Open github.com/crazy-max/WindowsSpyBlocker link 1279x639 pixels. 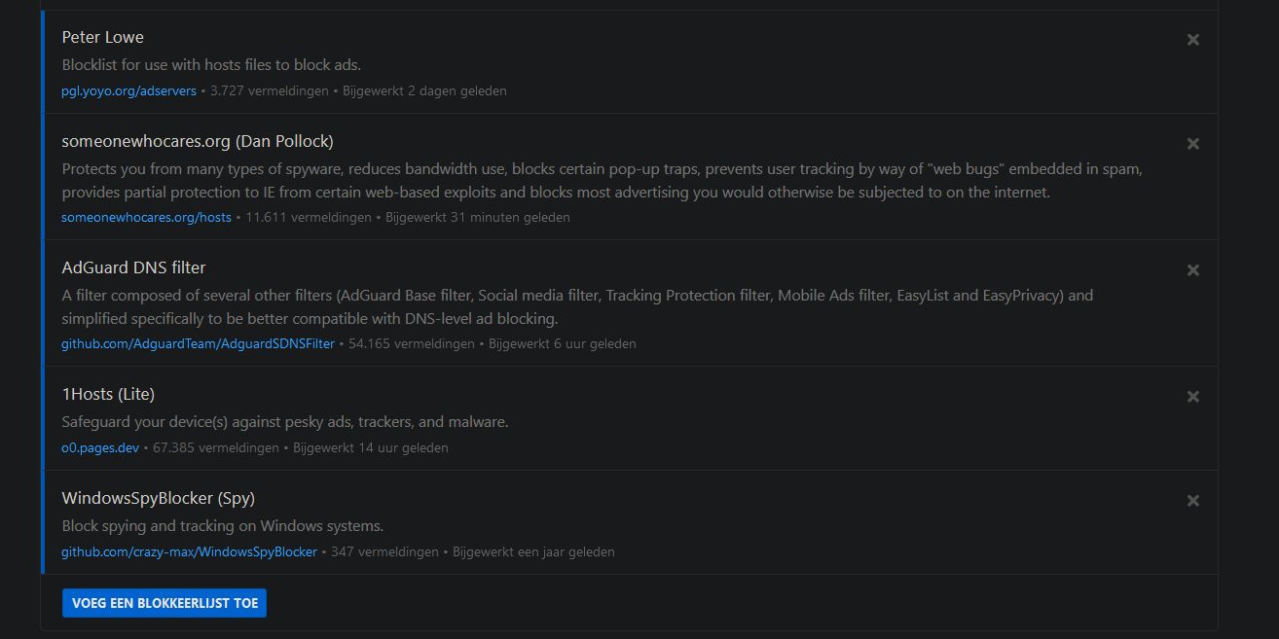[x=189, y=551]
